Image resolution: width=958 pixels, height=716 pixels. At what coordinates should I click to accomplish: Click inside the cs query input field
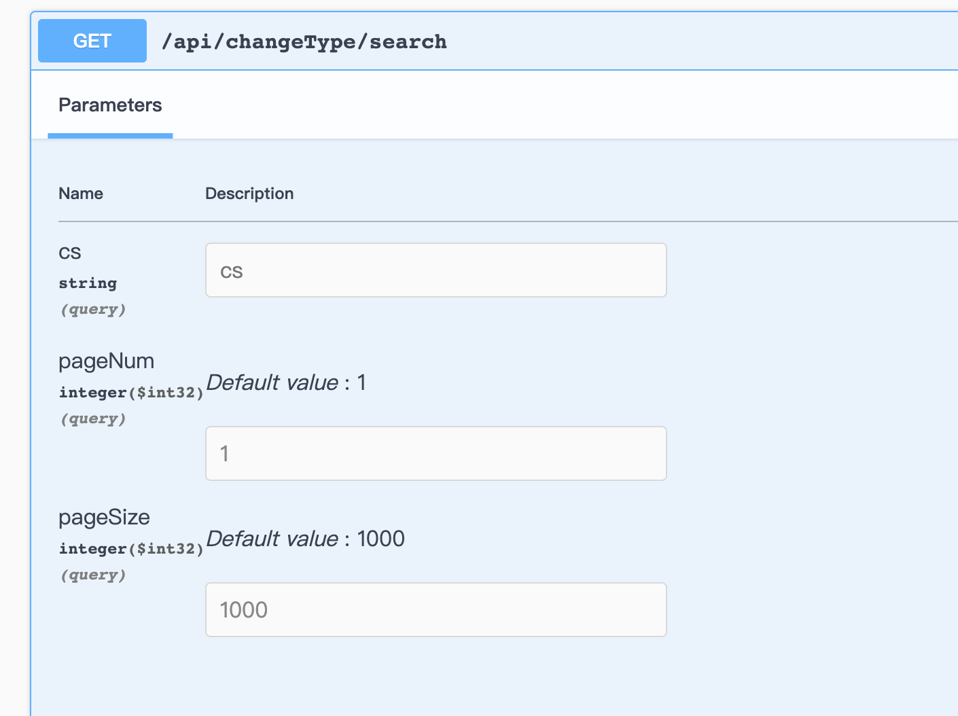436,270
